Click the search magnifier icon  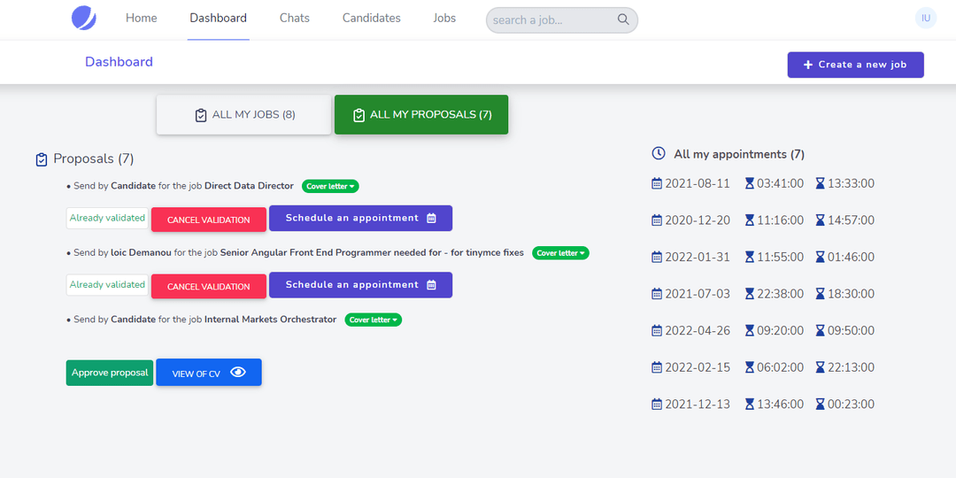[623, 19]
